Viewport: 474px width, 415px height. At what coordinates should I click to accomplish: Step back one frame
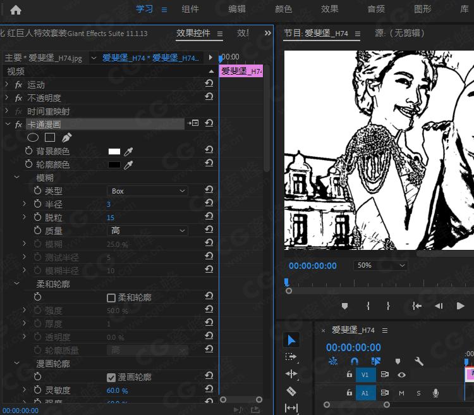(439, 306)
